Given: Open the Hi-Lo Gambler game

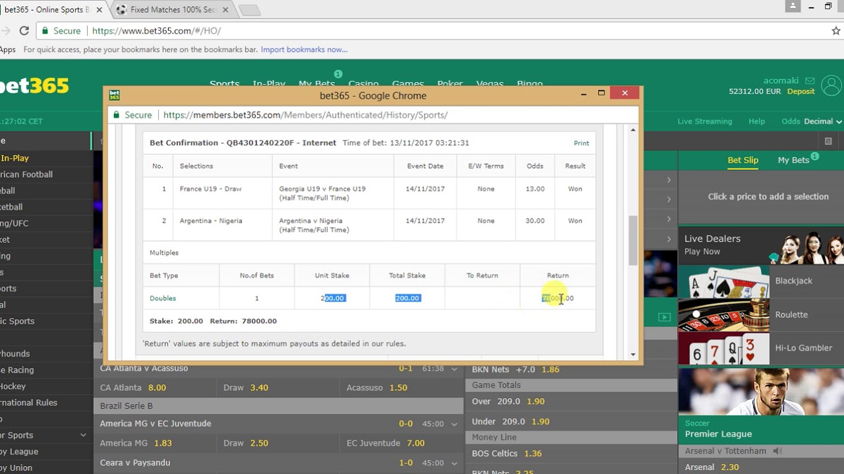Looking at the screenshot, I should (761, 348).
